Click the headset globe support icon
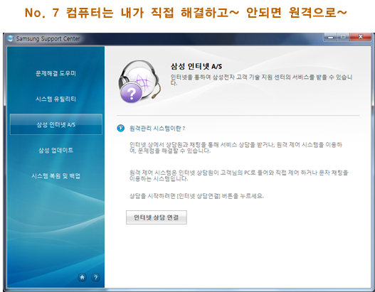This screenshot has width=375, height=292. (x=139, y=82)
